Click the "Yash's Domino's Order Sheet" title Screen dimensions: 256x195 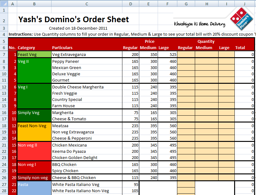[x=74, y=19]
